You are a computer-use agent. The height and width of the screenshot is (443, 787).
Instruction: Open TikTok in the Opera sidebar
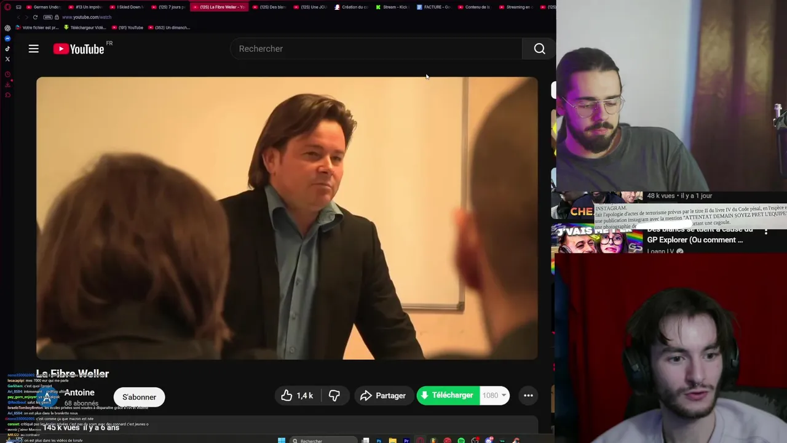tap(7, 49)
